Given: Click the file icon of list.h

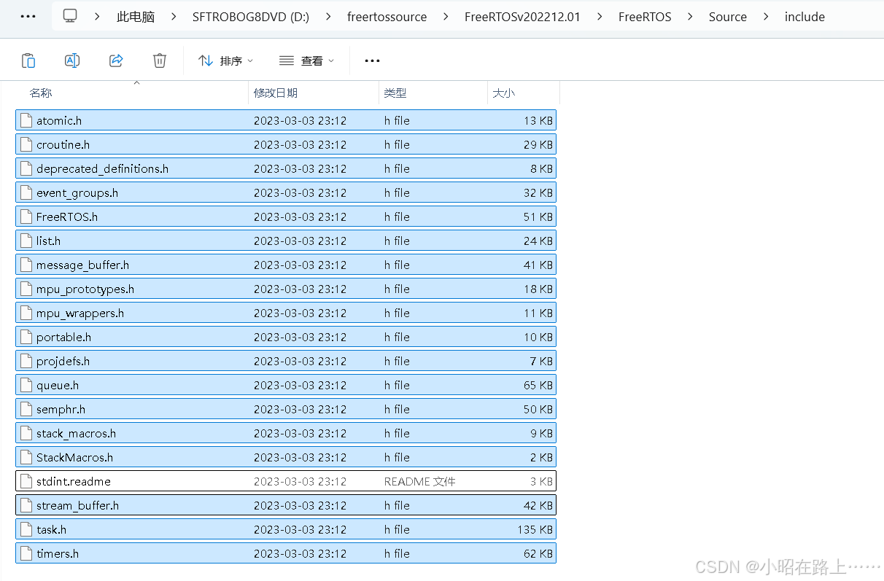Looking at the screenshot, I should 26,241.
